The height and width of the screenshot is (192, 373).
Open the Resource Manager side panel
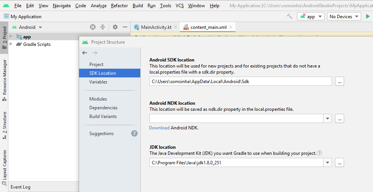click(5, 77)
